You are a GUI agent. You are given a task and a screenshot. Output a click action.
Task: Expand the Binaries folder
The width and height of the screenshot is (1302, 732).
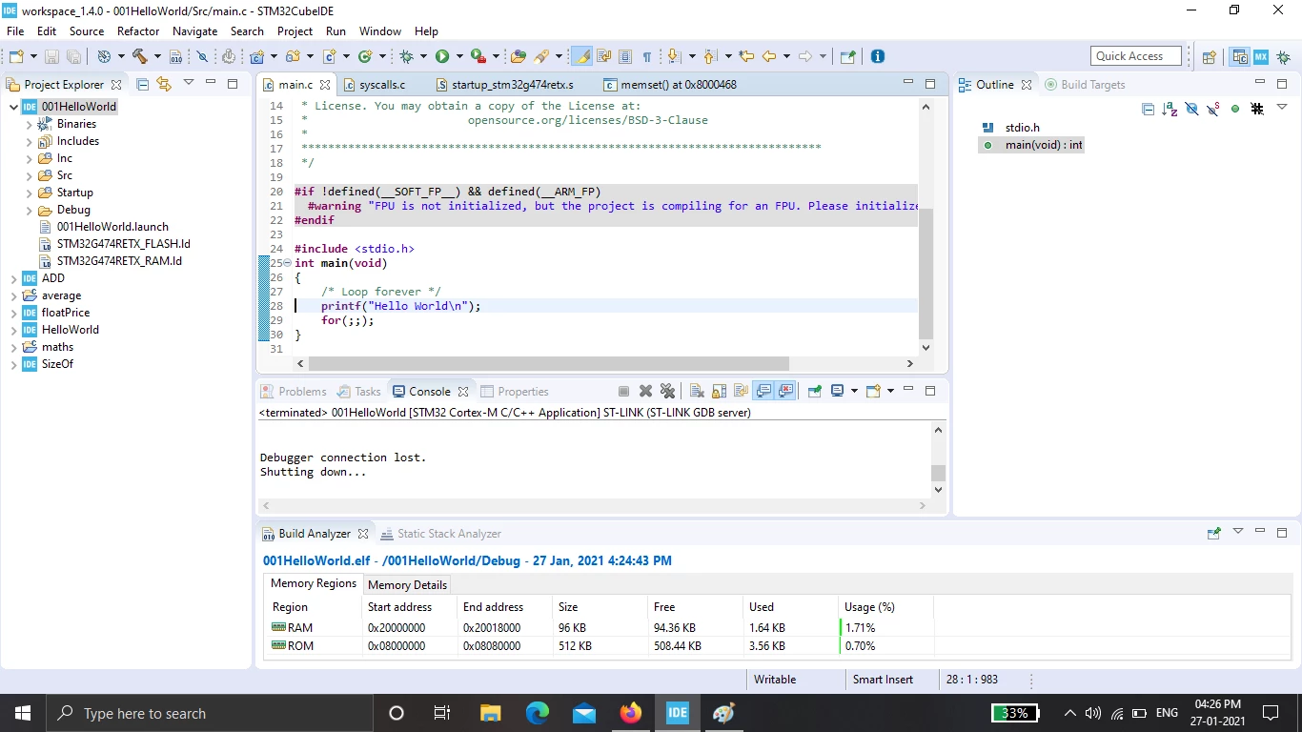(31, 124)
